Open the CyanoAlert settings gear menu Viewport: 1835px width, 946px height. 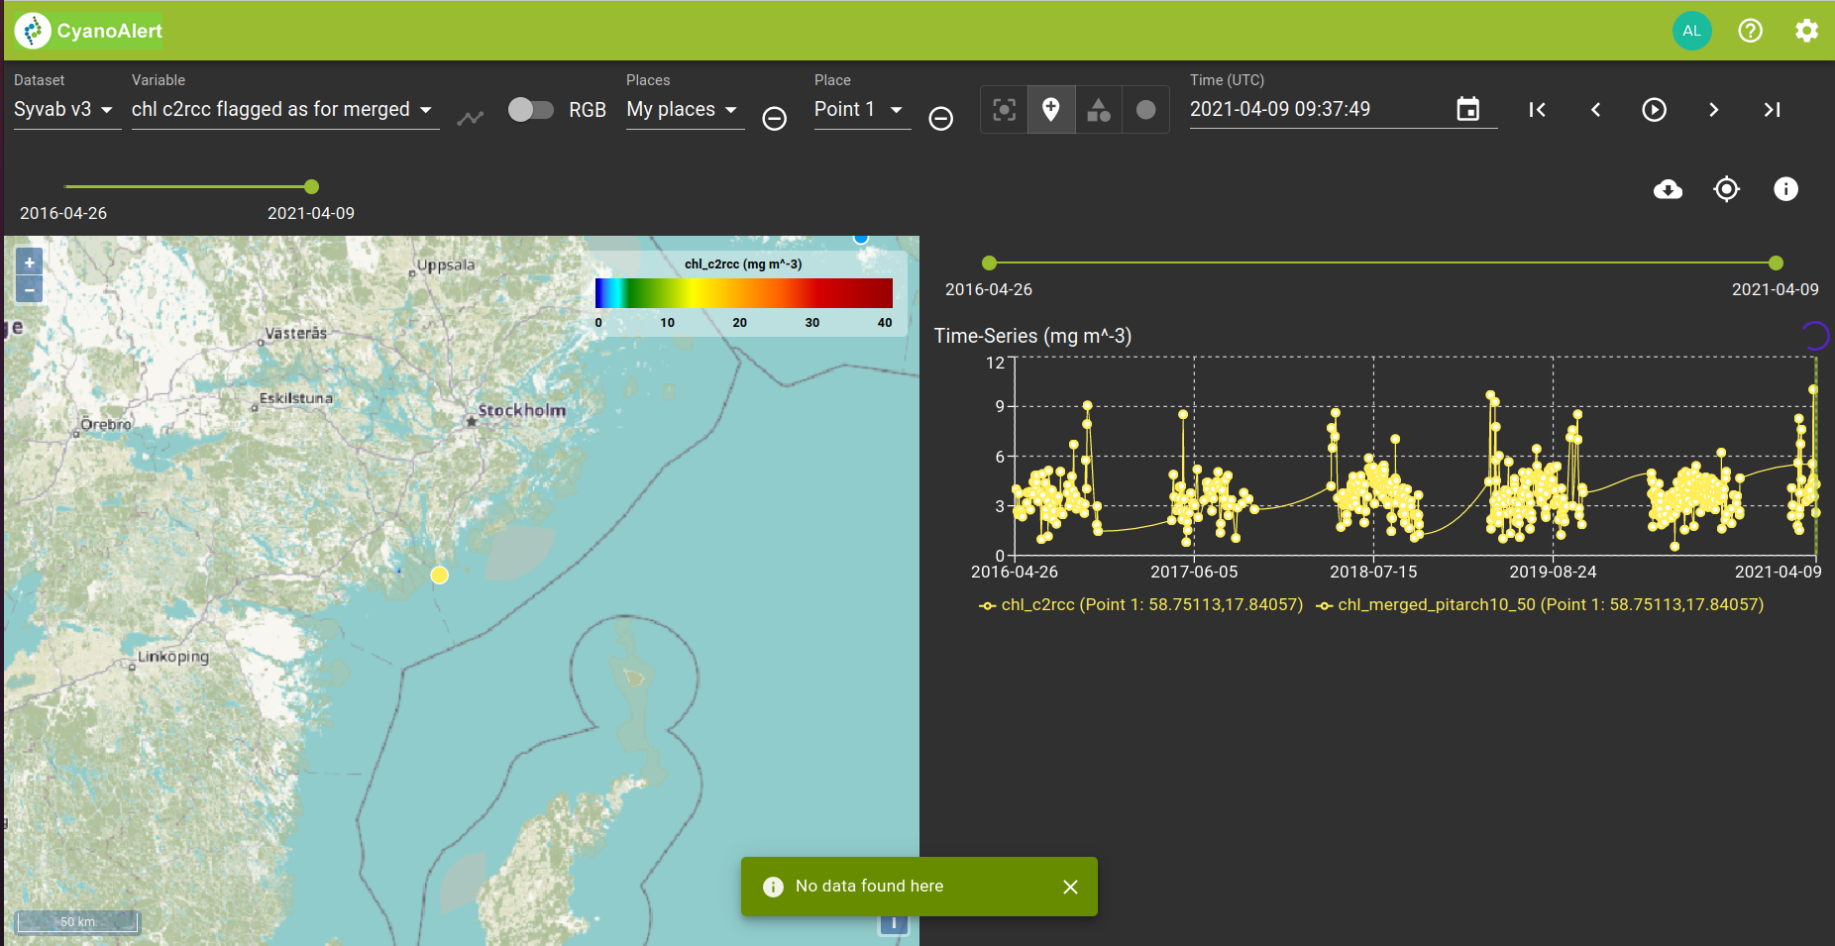click(1808, 31)
